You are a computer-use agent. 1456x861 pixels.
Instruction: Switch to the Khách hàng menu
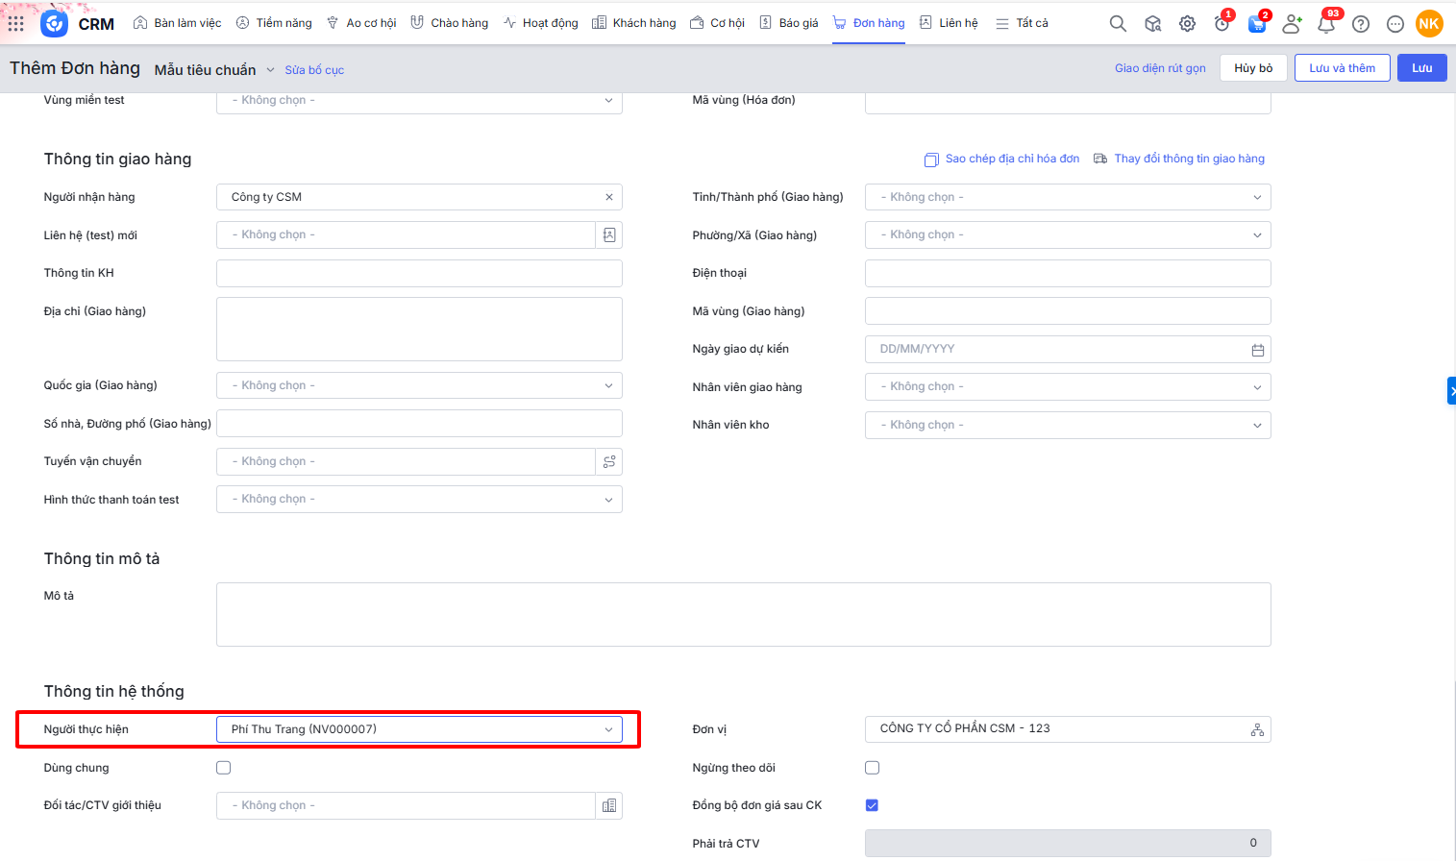pyautogui.click(x=634, y=23)
